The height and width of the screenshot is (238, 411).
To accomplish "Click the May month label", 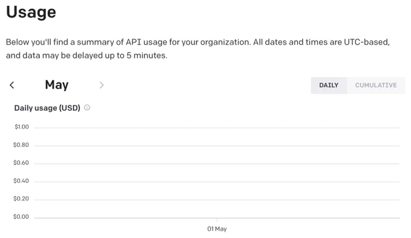I will click(57, 85).
